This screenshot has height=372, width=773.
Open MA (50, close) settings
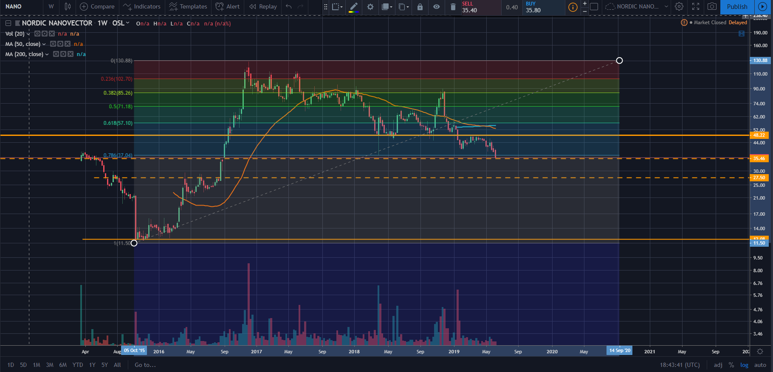coord(60,44)
